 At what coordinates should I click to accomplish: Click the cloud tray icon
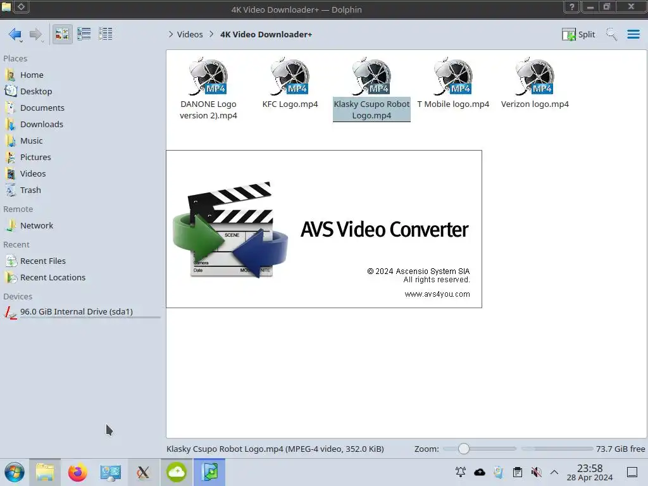tap(480, 472)
